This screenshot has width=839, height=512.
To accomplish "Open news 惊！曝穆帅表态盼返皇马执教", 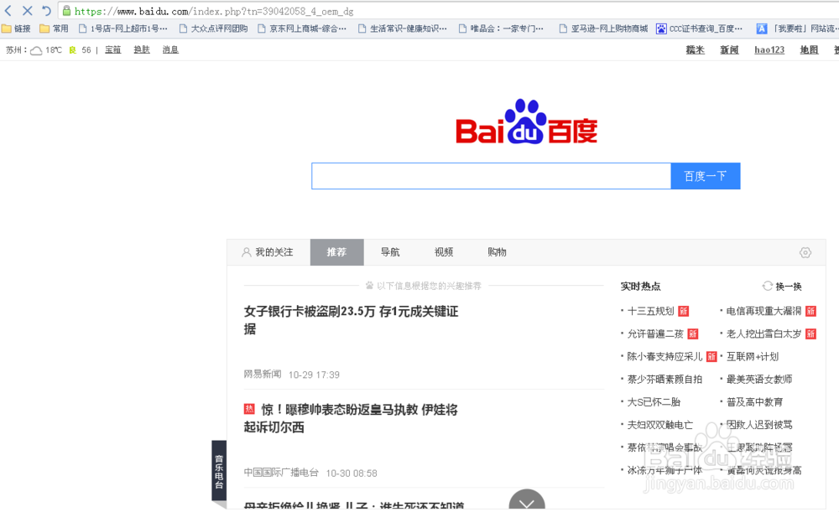I will click(351, 418).
